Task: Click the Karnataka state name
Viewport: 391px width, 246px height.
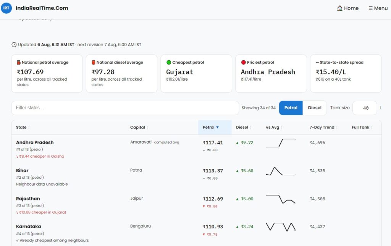Action: click(x=28, y=227)
